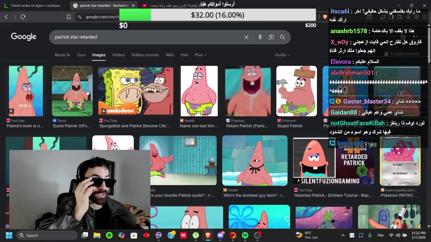This screenshot has width=431, height=242.
Task: Open the Patrick's brain YouTube thumbnail
Action: [x=26, y=91]
